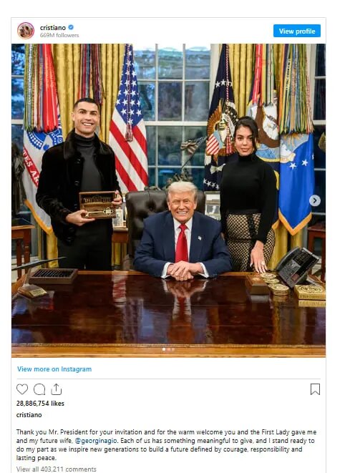Like the post with the heart icon

click(22, 389)
